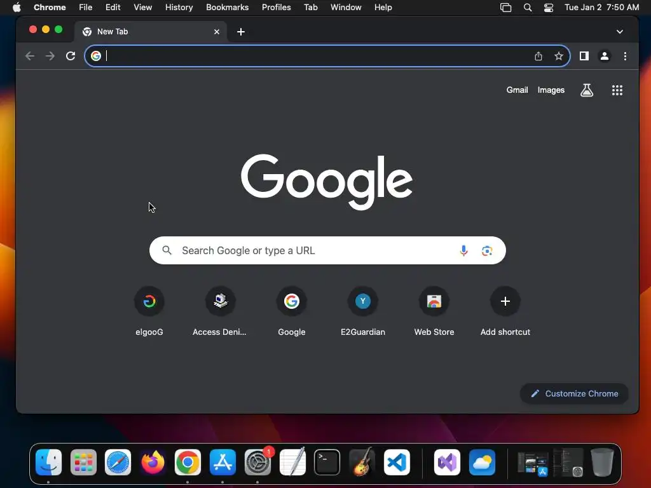This screenshot has height=488, width=651.
Task: Open the Edit menu
Action: pyautogui.click(x=113, y=8)
